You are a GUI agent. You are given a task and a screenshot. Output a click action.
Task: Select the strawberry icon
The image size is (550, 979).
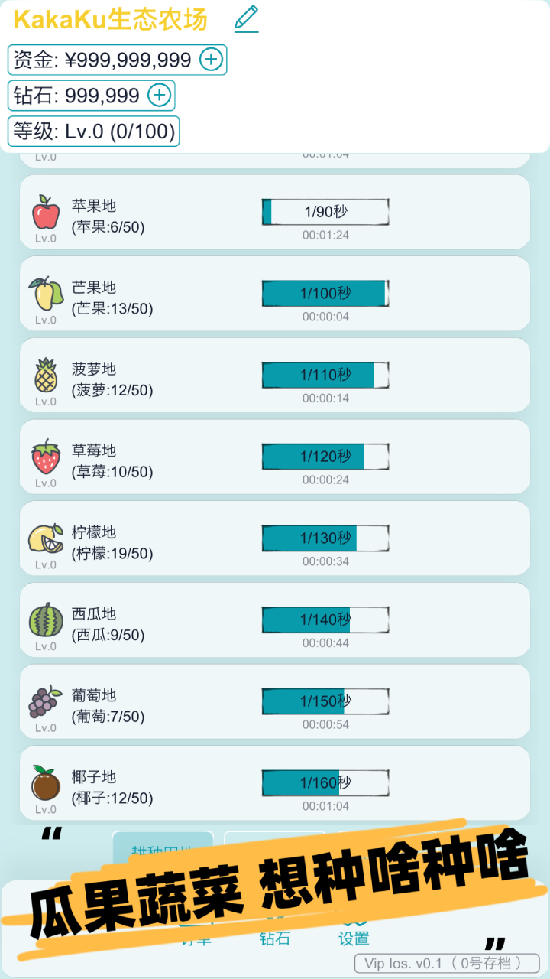[46, 457]
